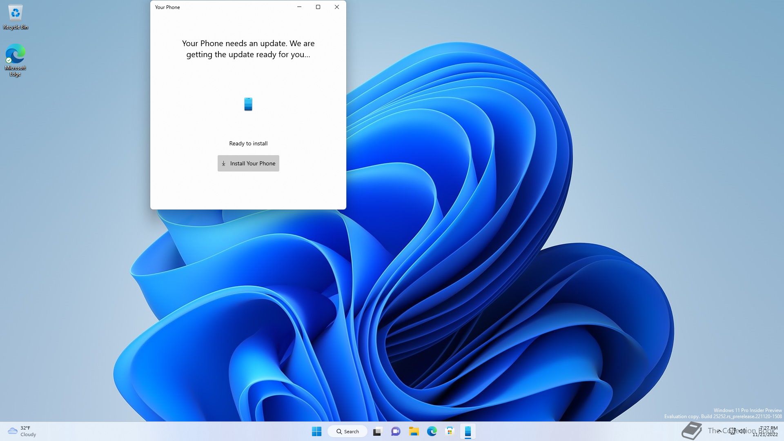Click the Install Your Phone button
This screenshot has height=441, width=784.
click(x=248, y=163)
